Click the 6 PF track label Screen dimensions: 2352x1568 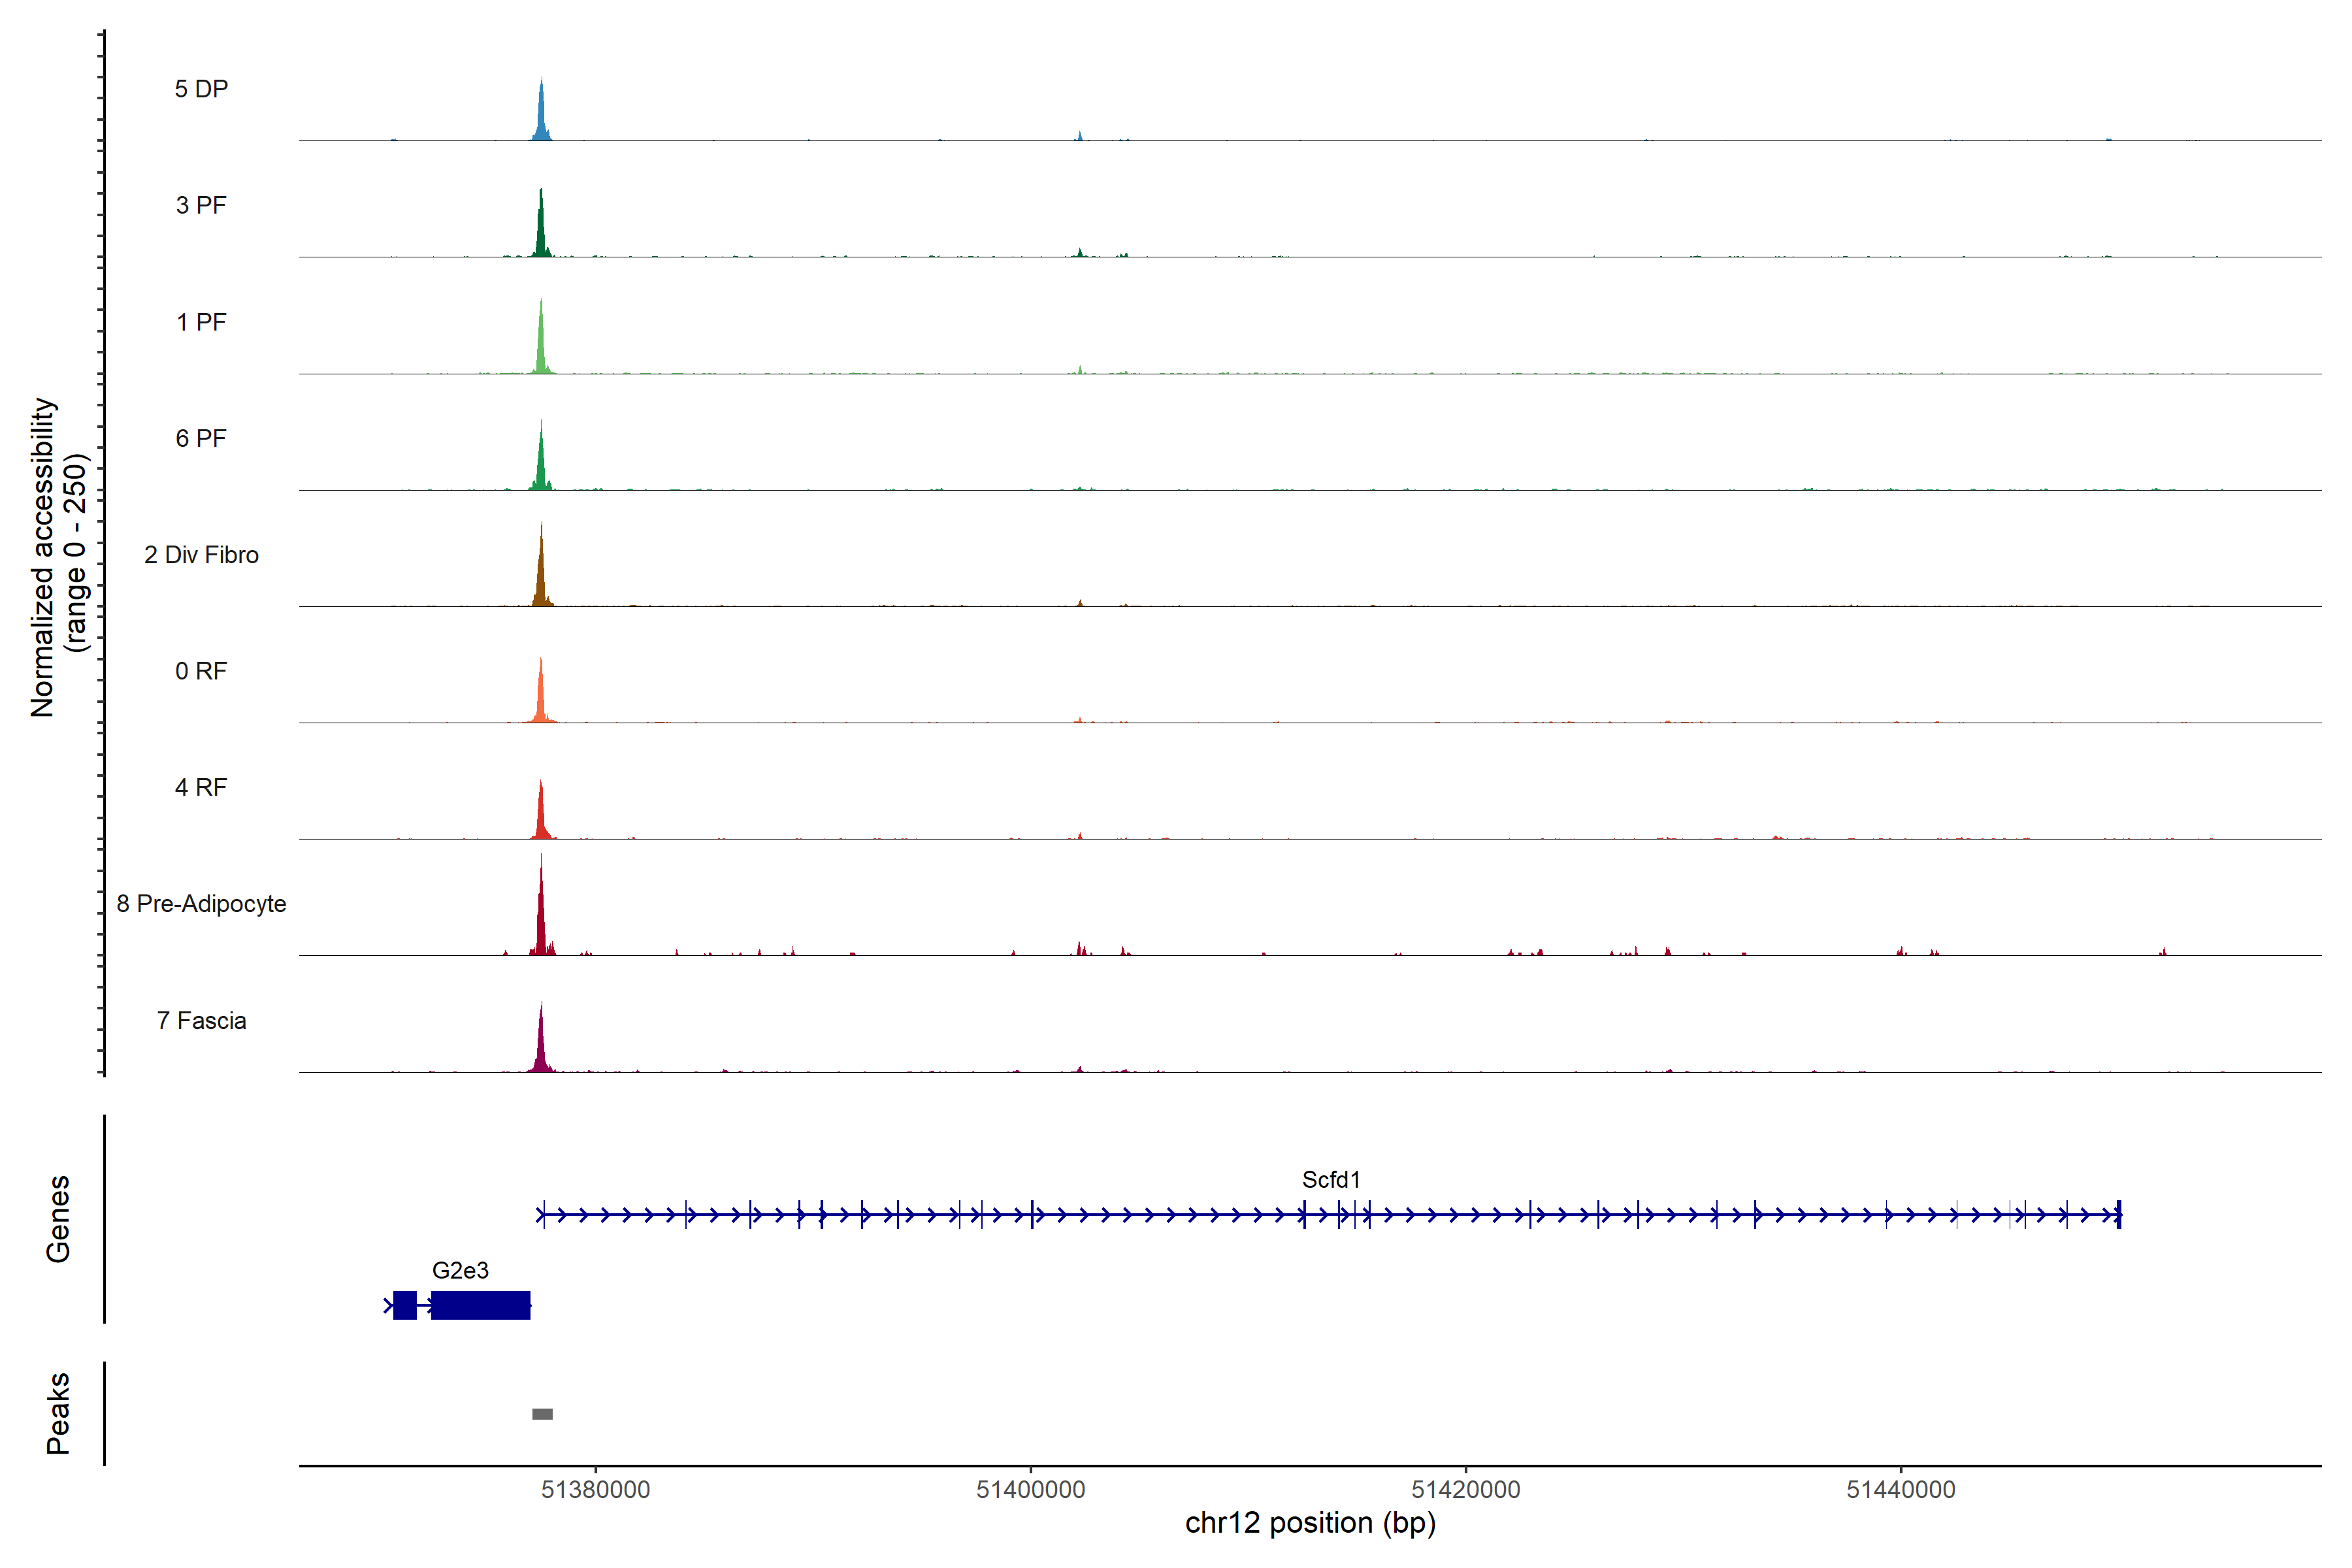201,438
